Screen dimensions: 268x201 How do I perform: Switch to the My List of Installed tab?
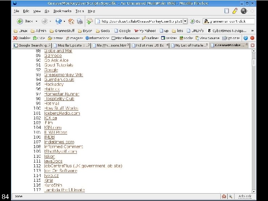[189, 46]
